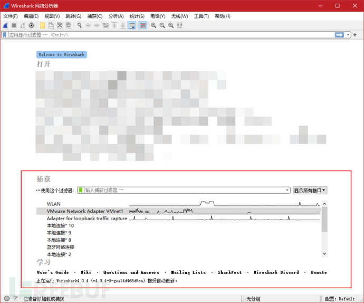Select the 本地连接* 9 interface
Screen dimensions: 364x303
click(178, 233)
